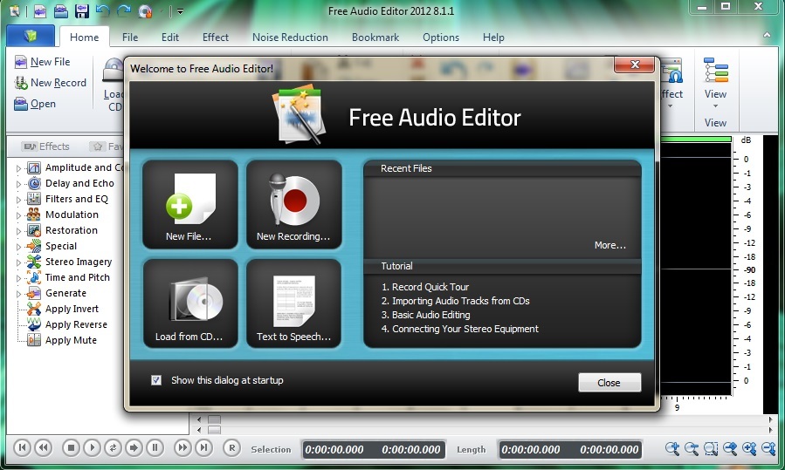Uncheck Show this dialog at startup
This screenshot has width=785, height=470.
[156, 380]
